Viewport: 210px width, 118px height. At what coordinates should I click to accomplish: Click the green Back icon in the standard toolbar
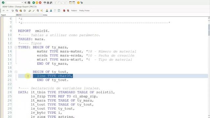click(33, 3)
